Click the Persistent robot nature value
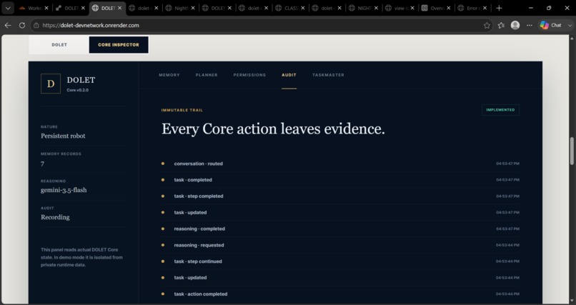576x305 pixels. coord(63,136)
